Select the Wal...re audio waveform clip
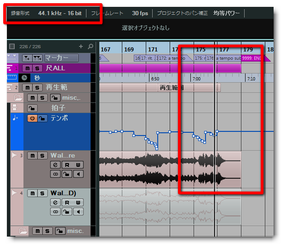This screenshot has width=286, height=249. coord(170,170)
